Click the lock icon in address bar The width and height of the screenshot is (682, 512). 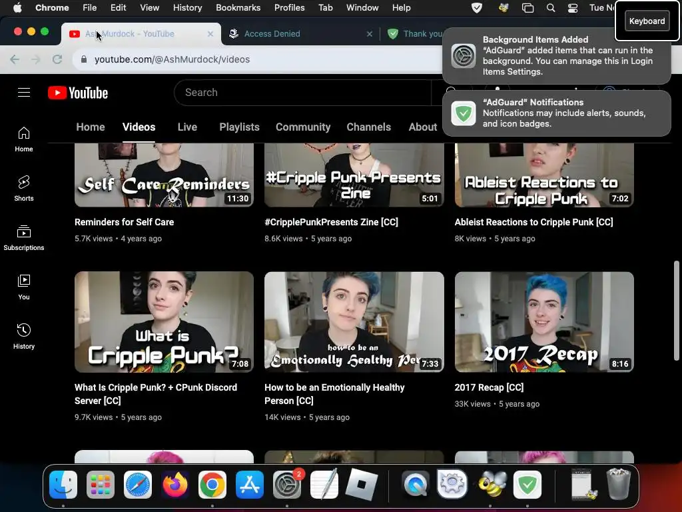(84, 59)
